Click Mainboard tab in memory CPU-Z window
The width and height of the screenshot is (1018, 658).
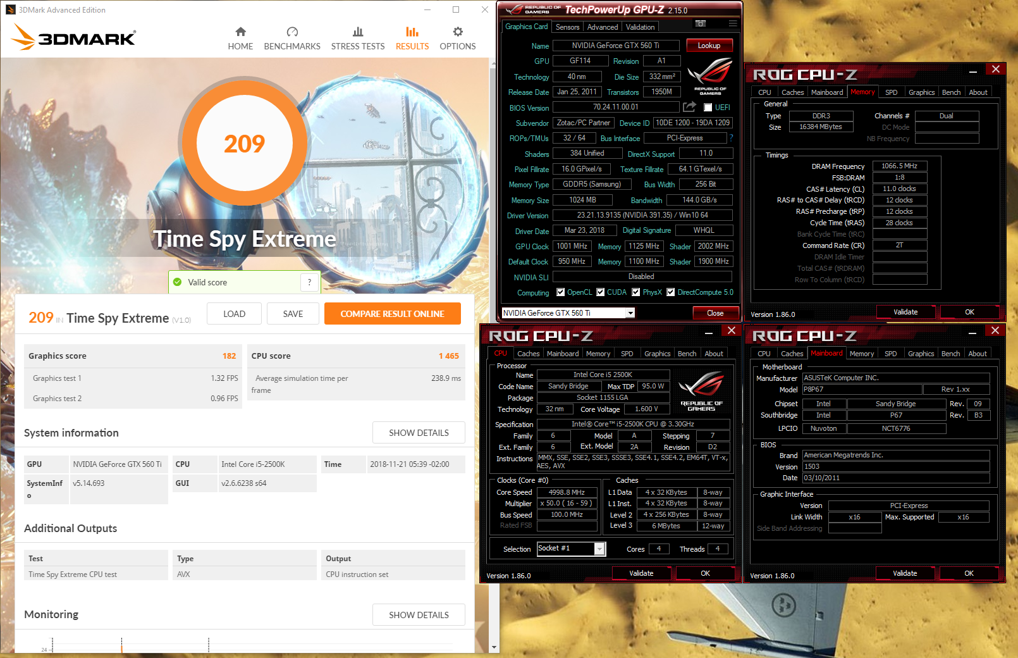coord(827,92)
